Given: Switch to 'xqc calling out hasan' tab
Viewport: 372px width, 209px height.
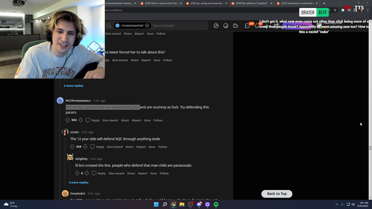Looking at the screenshot, I should (207, 3).
